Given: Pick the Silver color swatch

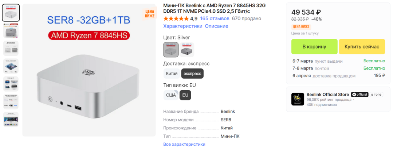Looking at the screenshot, I should (x=171, y=50).
